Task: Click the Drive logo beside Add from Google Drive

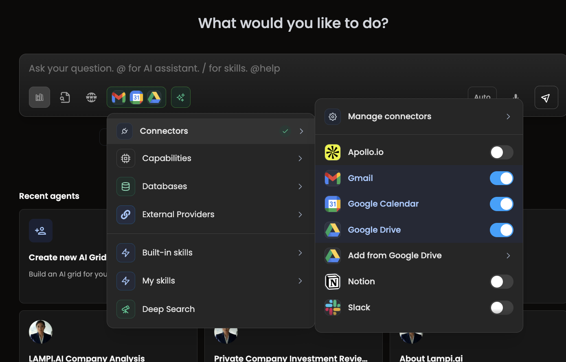Action: click(x=333, y=256)
